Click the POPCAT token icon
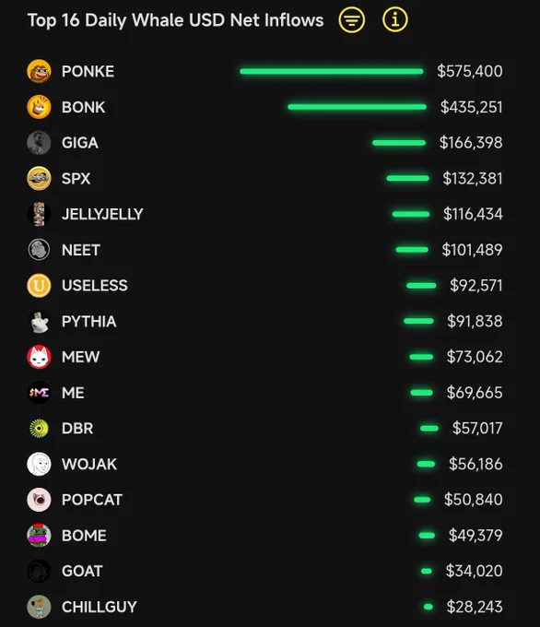Image resolution: width=540 pixels, height=627 pixels. (39, 500)
